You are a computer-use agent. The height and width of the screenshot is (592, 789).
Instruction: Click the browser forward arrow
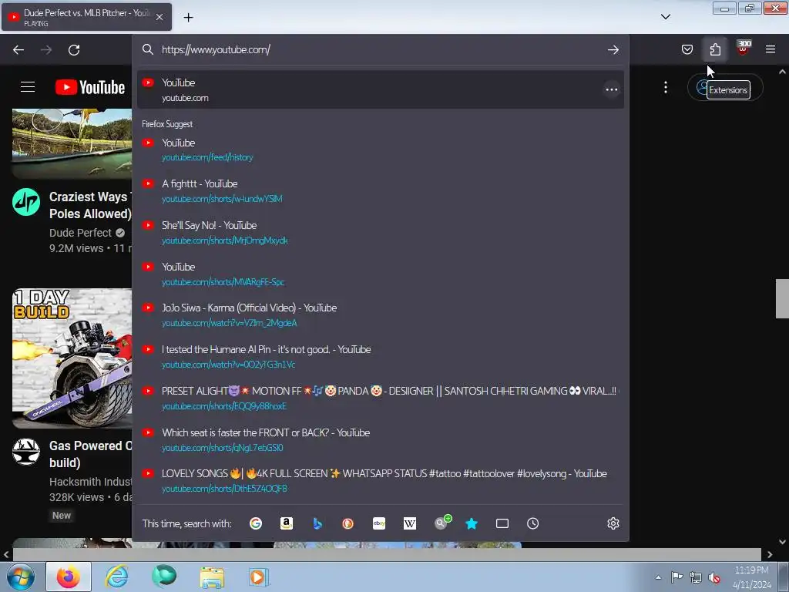(46, 50)
